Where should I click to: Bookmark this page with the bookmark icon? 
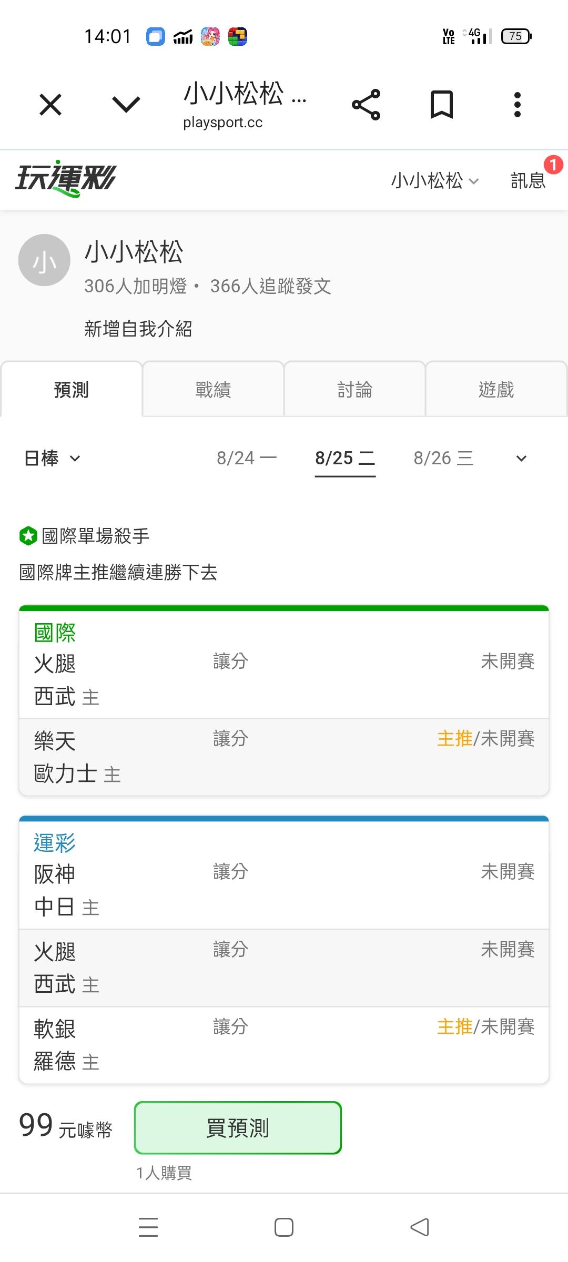[x=442, y=105]
